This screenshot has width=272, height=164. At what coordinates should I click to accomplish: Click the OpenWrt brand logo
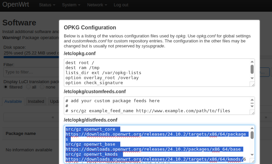tap(16, 4)
